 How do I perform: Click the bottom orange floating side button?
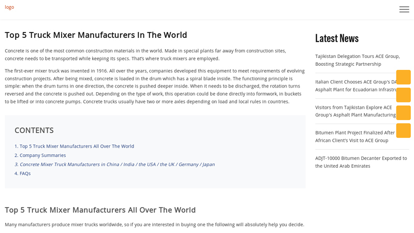coord(403,130)
